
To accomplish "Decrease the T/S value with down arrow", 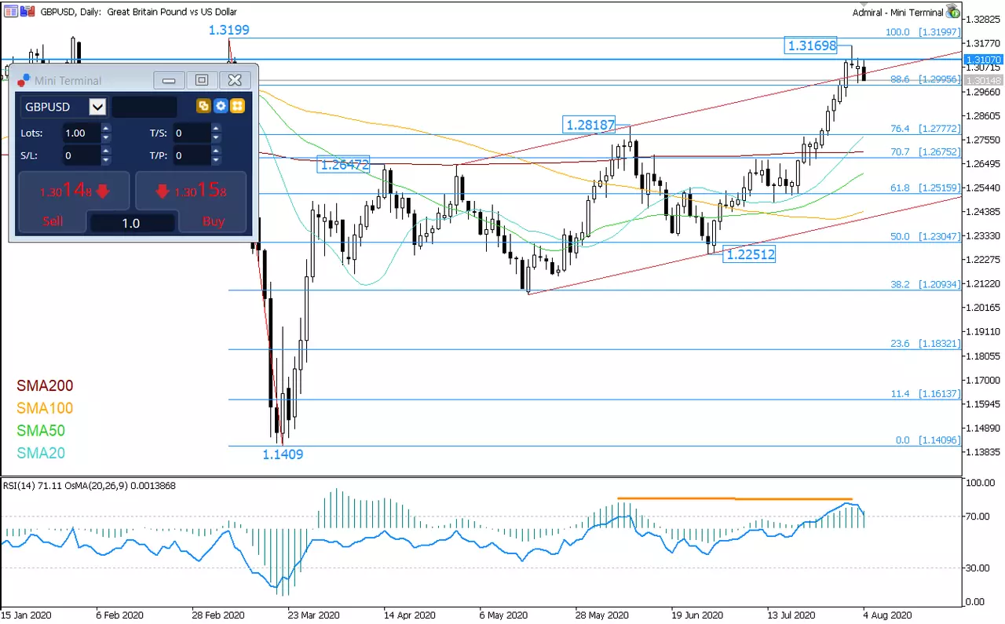I will pyautogui.click(x=216, y=138).
